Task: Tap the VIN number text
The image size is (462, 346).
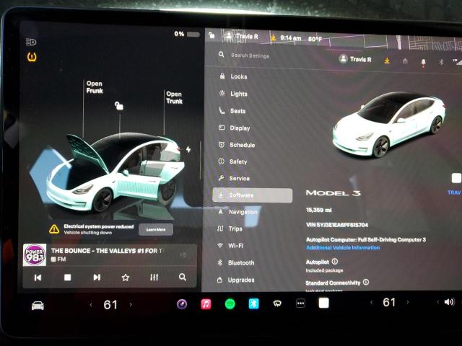Action: 337,225
